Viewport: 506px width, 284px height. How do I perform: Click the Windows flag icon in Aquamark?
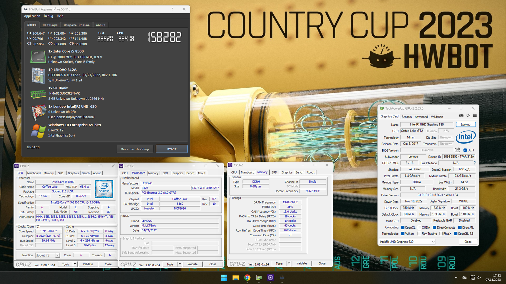point(38,131)
